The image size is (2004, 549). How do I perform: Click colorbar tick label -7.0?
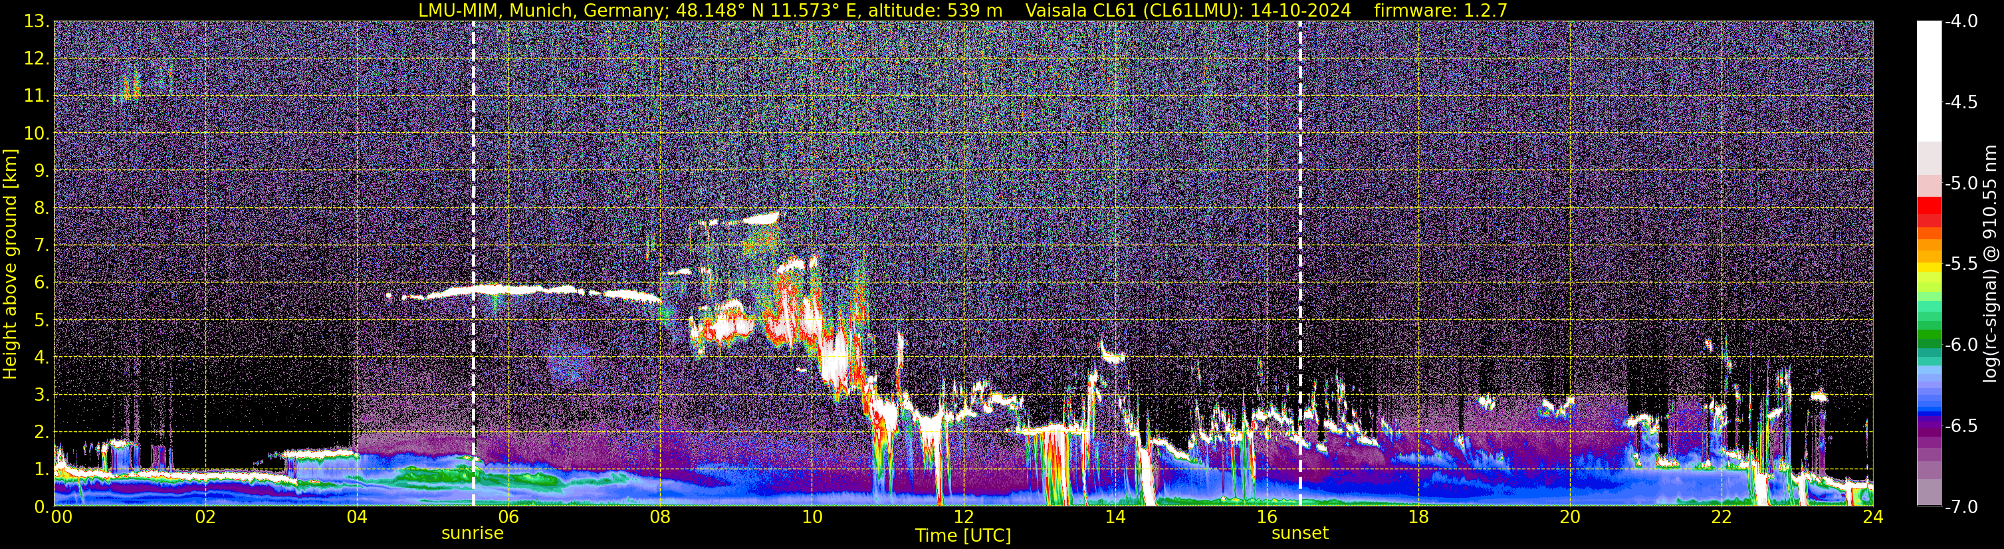click(x=1961, y=507)
